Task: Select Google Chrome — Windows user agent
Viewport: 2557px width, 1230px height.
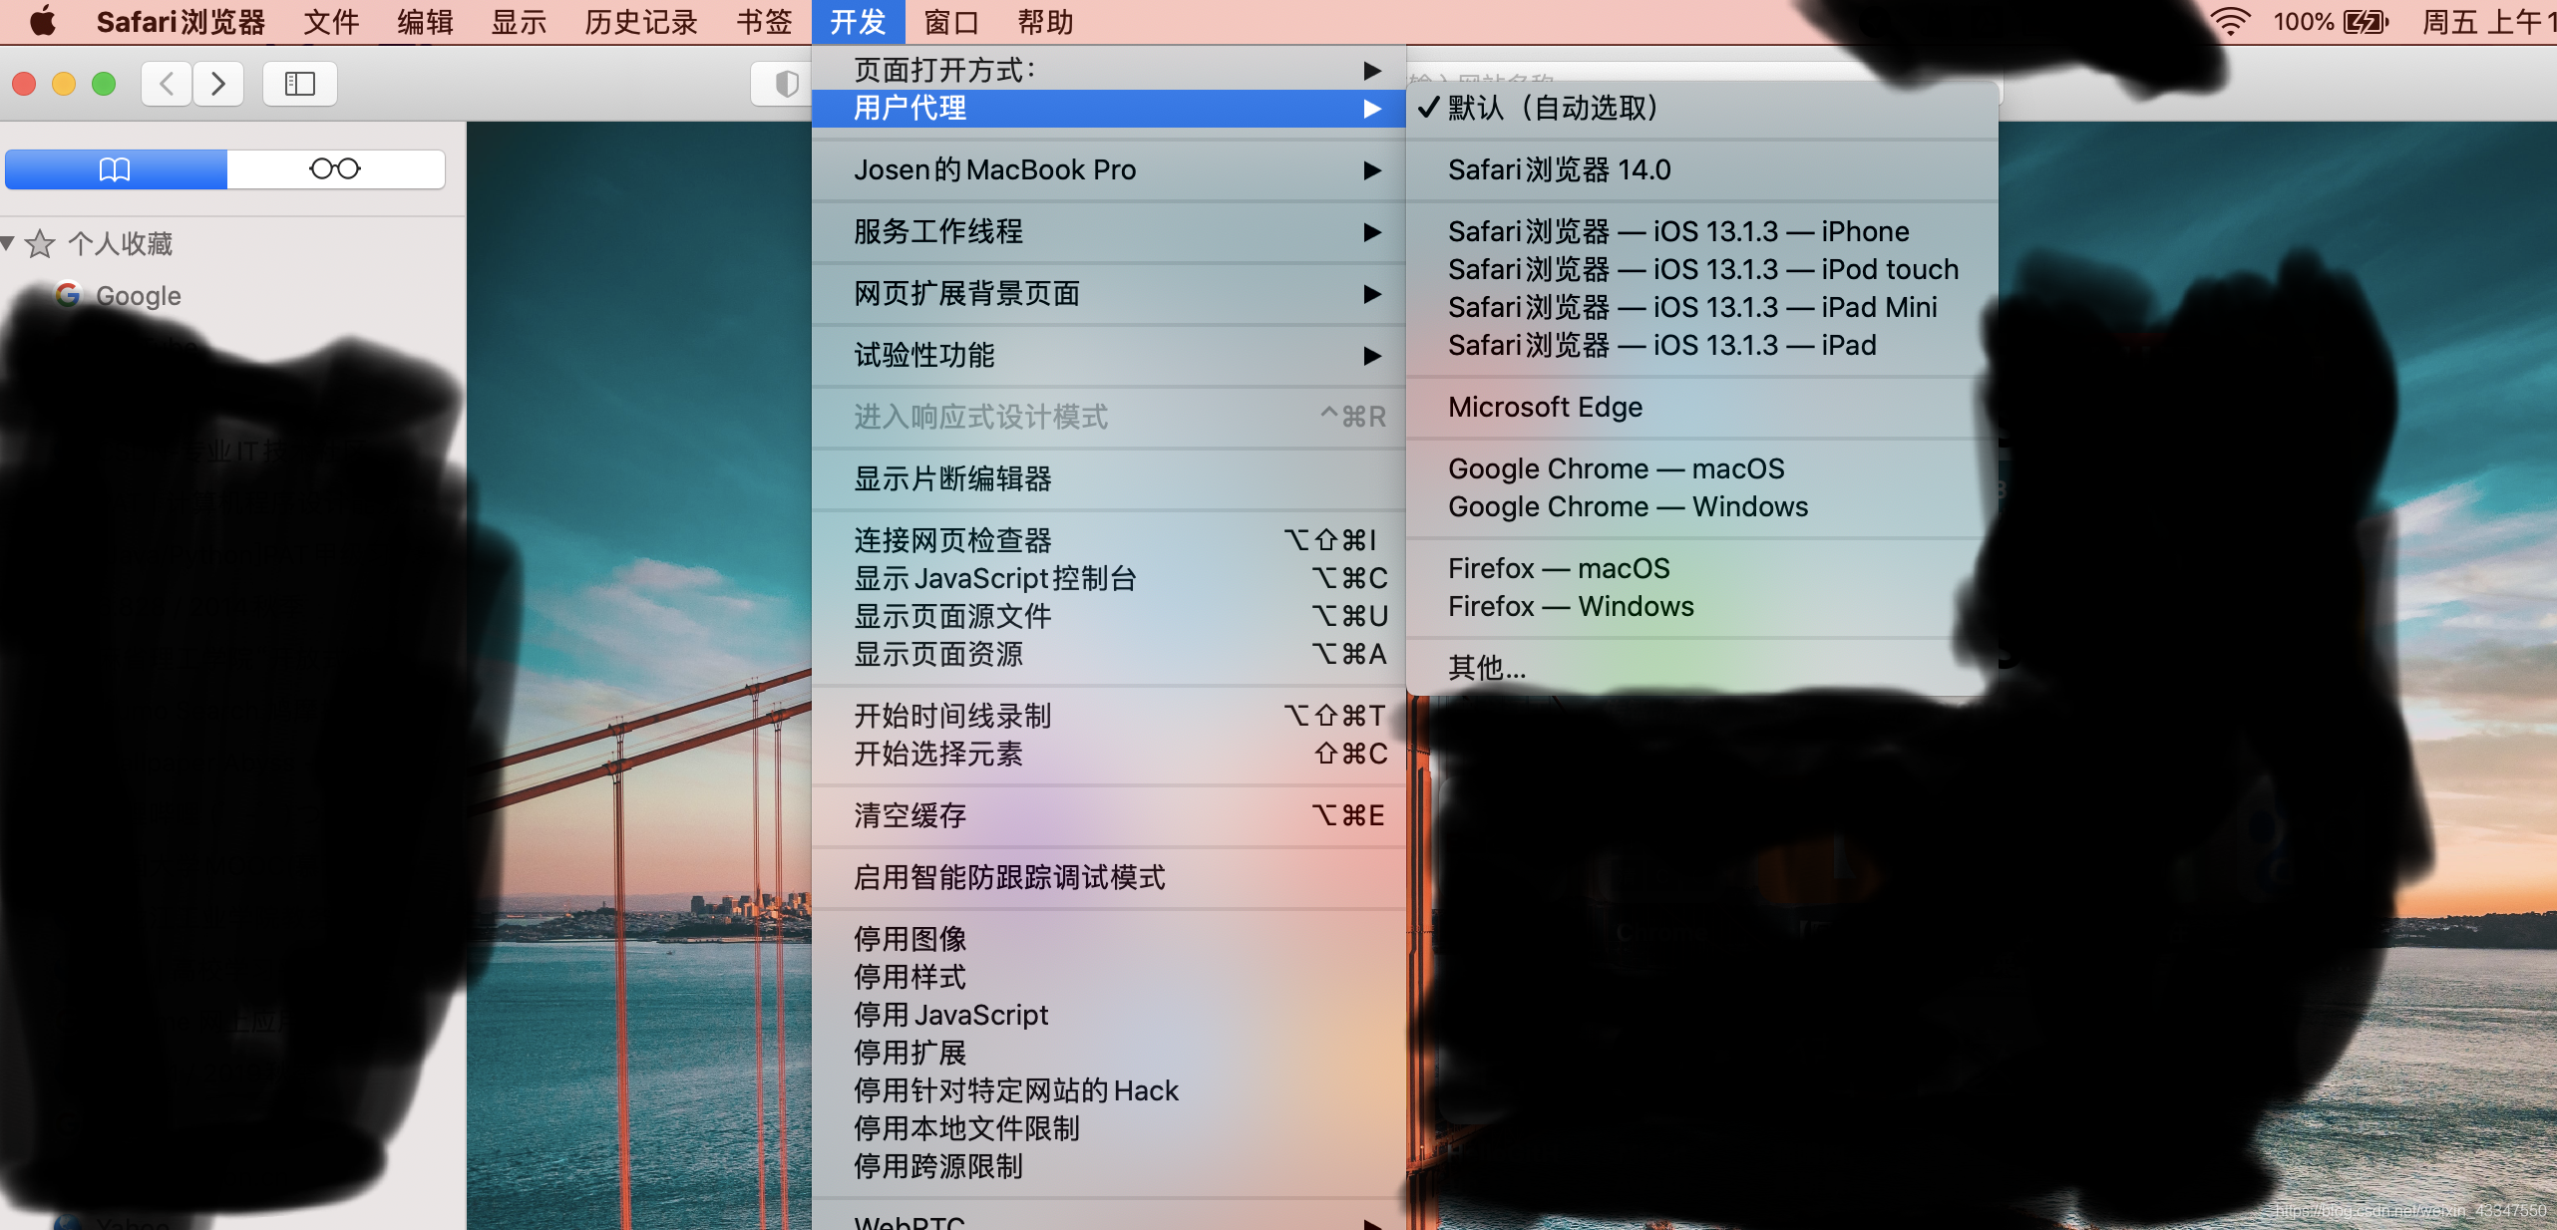Action: [1627, 506]
